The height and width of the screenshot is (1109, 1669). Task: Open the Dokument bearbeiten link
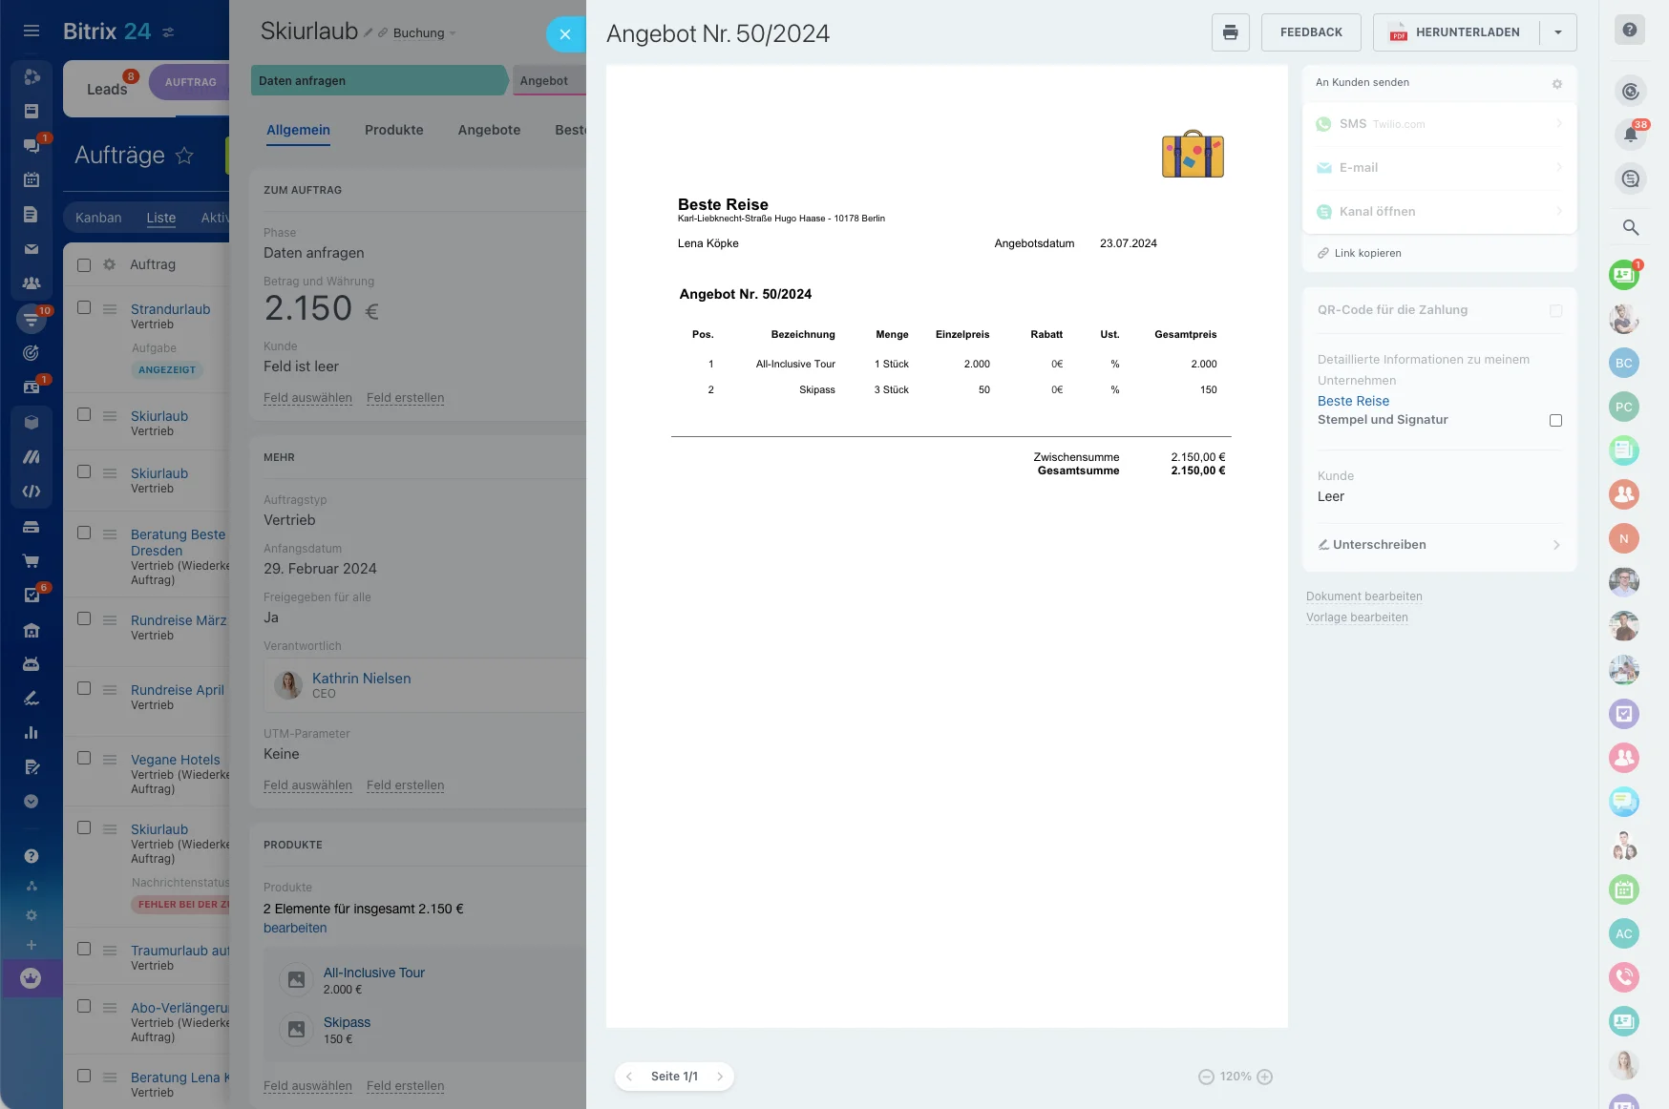[1363, 596]
